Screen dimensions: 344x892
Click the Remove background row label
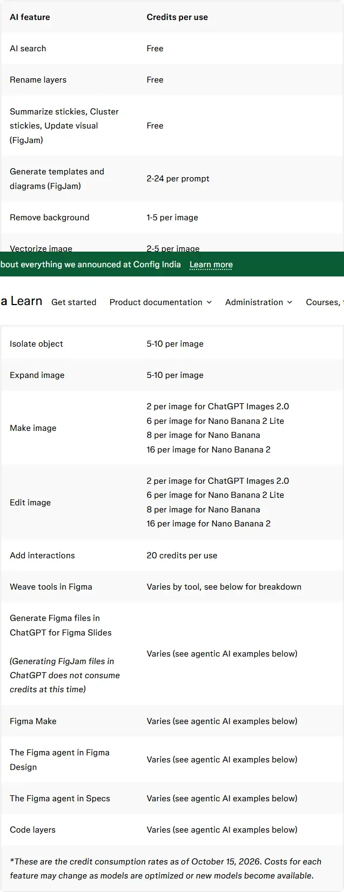[50, 218]
